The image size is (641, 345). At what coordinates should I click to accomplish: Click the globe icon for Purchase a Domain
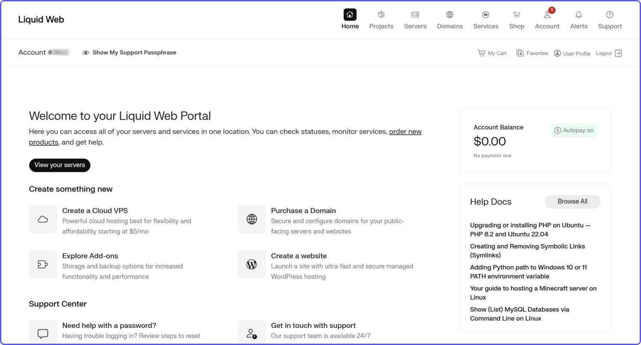click(x=252, y=219)
